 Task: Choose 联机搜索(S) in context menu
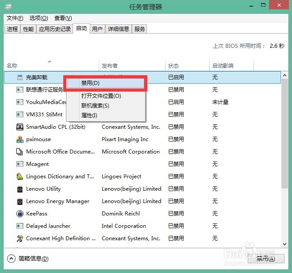106,106
